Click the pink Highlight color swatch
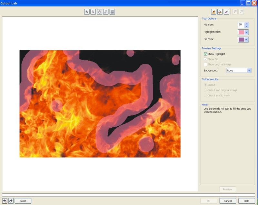 [x=241, y=32]
